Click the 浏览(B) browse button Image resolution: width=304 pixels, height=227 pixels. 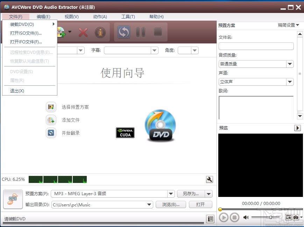171,204
